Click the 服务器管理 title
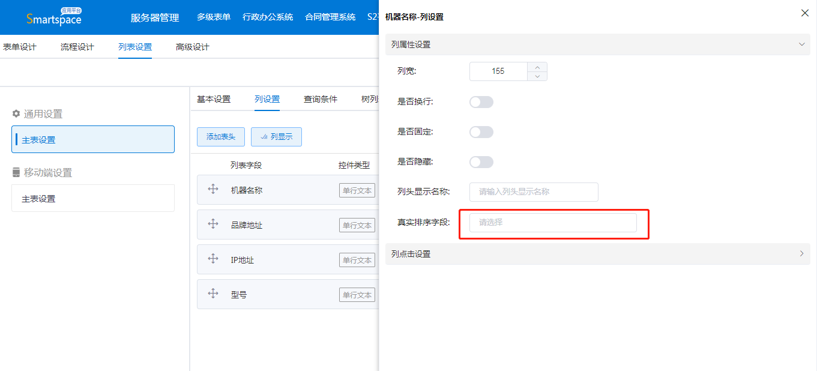 coord(155,17)
